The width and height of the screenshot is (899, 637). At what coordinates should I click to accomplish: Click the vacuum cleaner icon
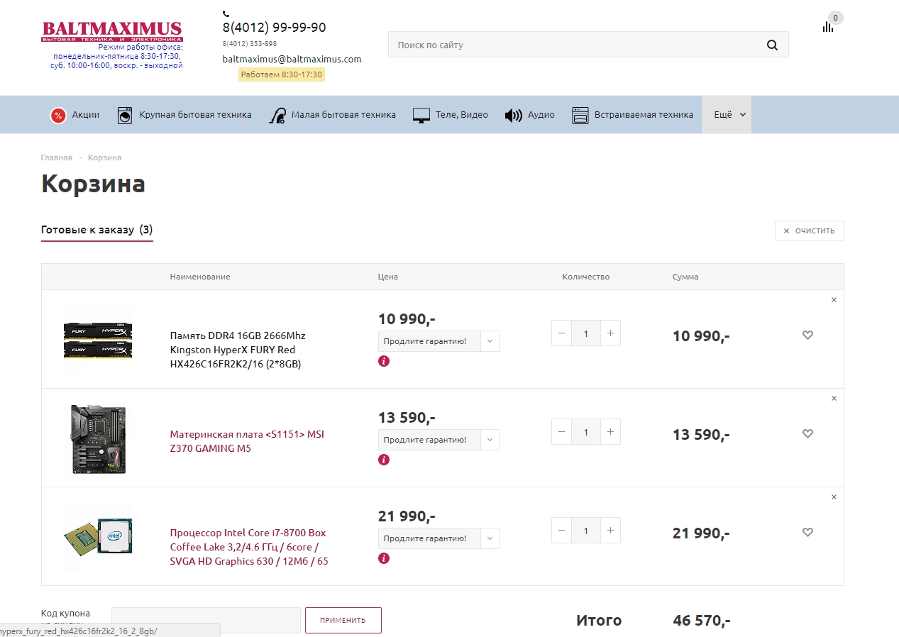click(x=277, y=115)
